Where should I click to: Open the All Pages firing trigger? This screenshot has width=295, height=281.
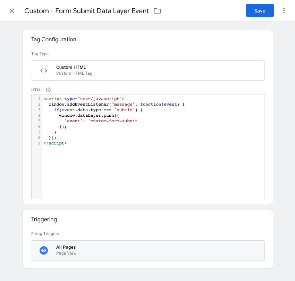click(x=148, y=250)
